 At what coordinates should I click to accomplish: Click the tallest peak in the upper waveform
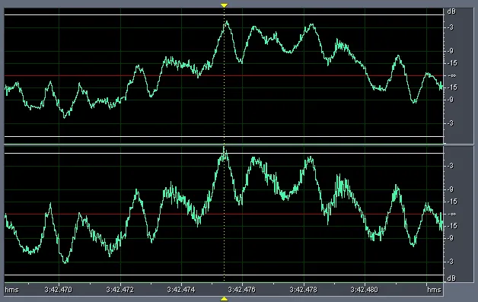227,23
